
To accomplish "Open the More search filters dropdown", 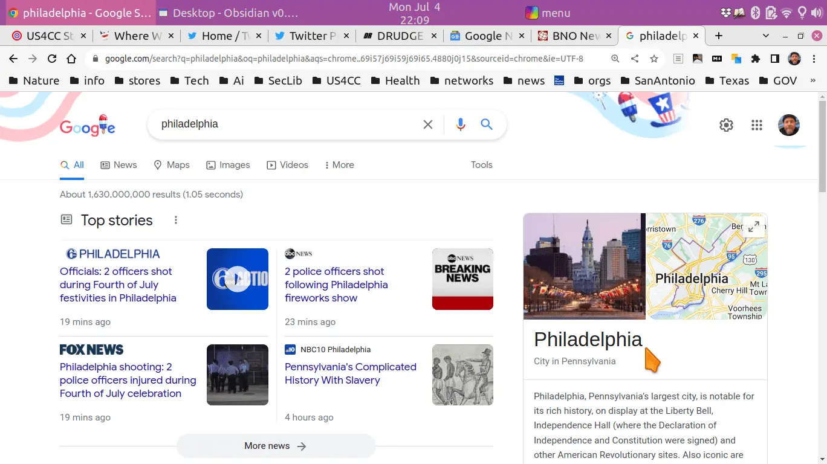I will coord(339,165).
